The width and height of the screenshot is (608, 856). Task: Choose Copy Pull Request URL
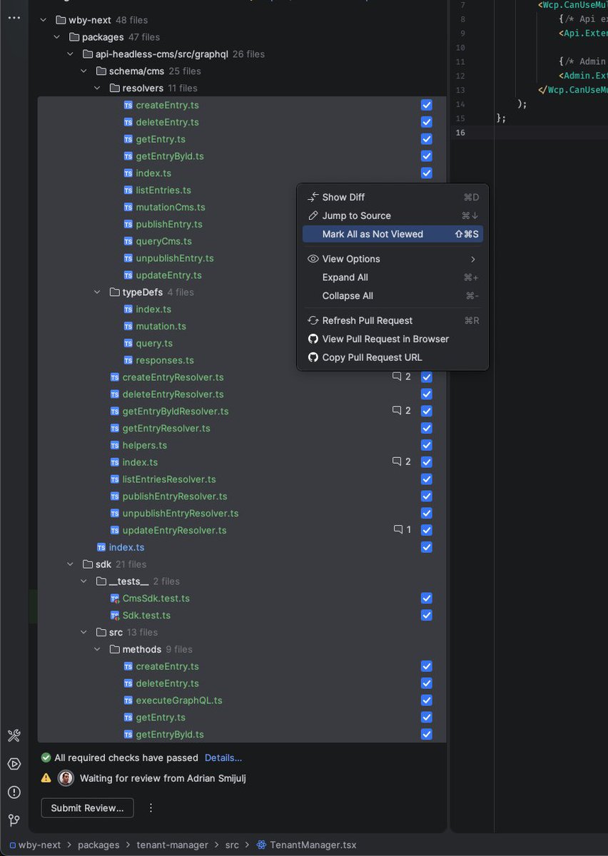(x=392, y=357)
